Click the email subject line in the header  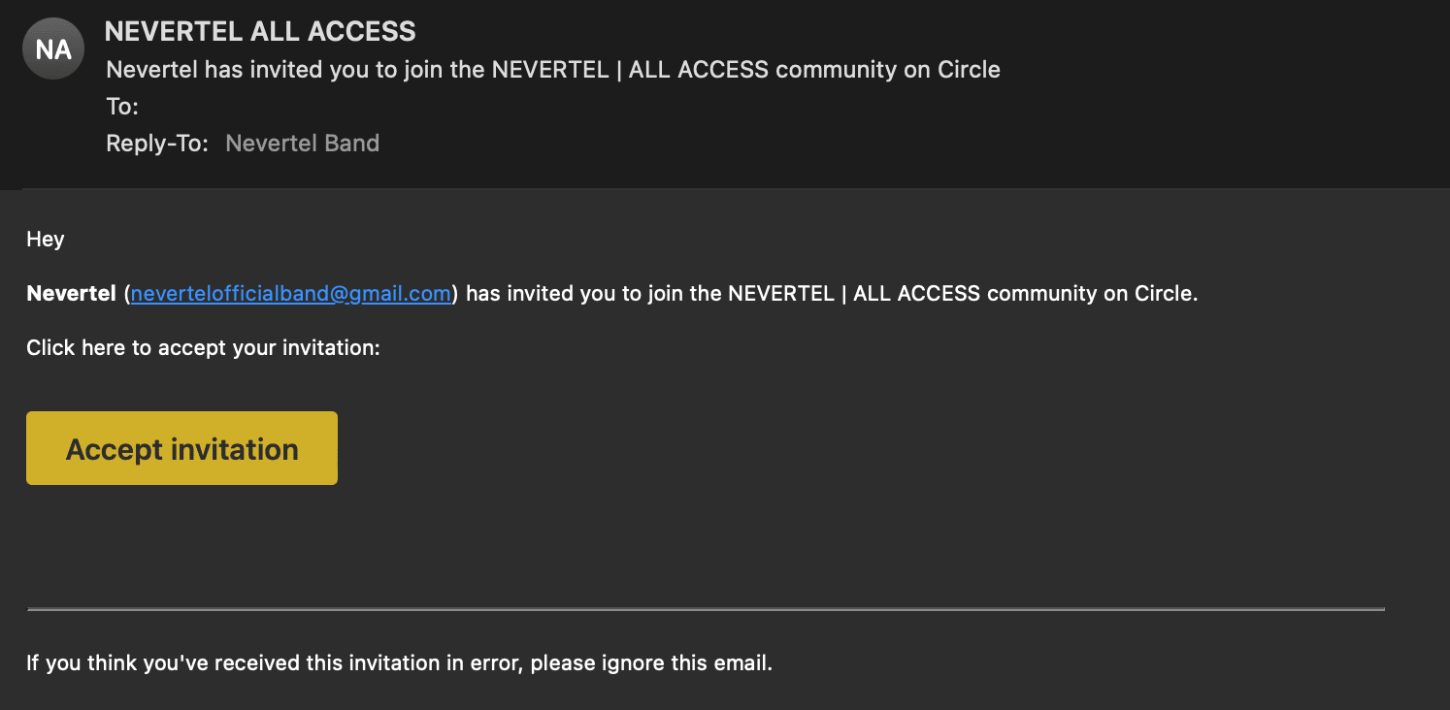(553, 70)
